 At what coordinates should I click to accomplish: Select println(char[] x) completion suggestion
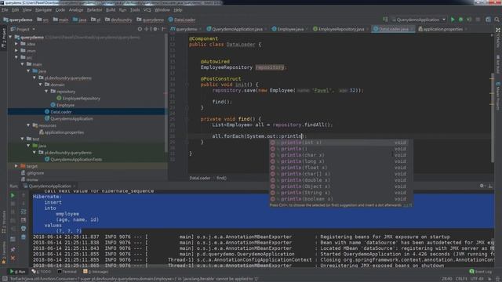click(340, 174)
